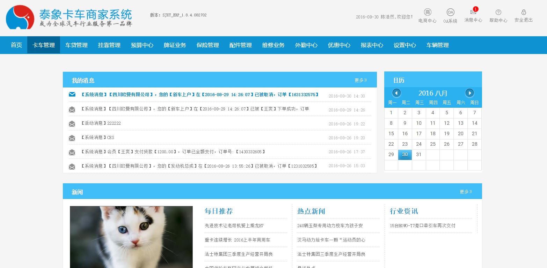Click envelope icon beside 王爽 下单成功 message
Image resolution: width=547 pixels, height=268 pixels.
coord(72,109)
